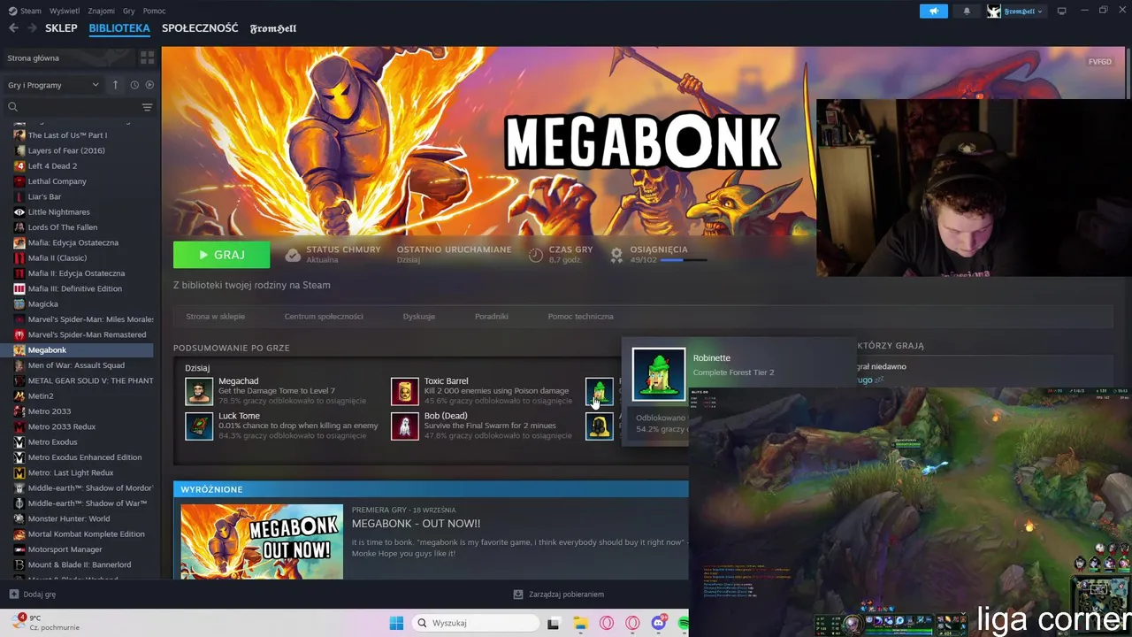The width and height of the screenshot is (1132, 637).
Task: Open the Pomoc menu
Action: [154, 11]
